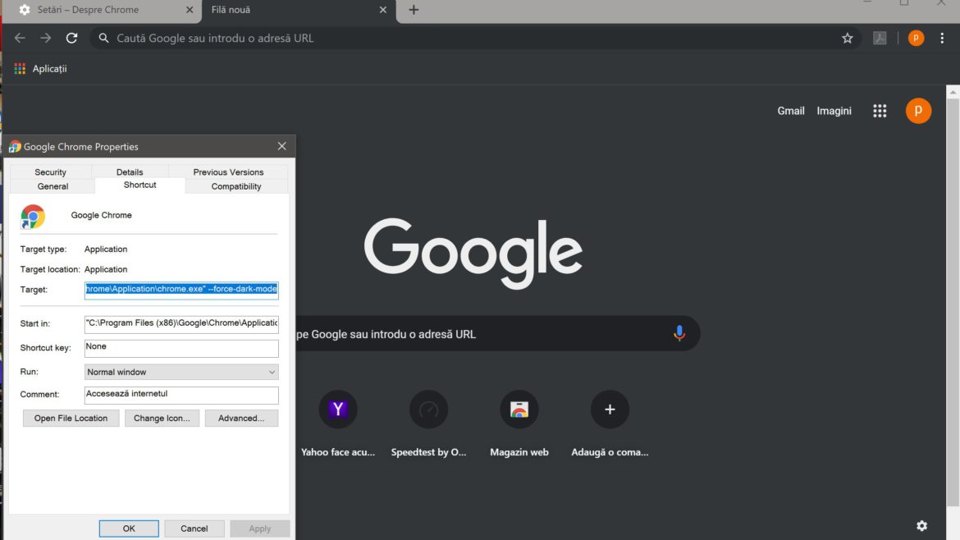Click the Comment field
This screenshot has width=960, height=540.
181,395
